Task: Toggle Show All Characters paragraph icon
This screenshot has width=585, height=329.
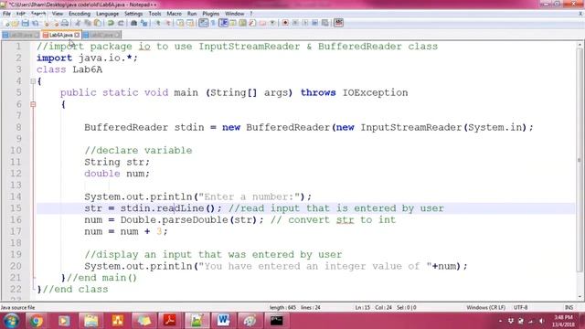Action: [213, 23]
